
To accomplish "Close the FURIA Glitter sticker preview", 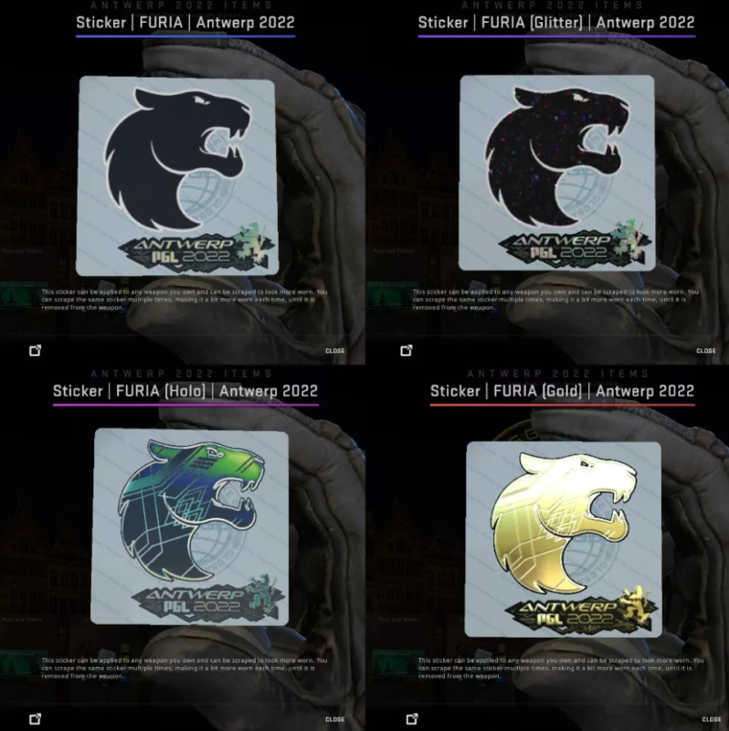I will (x=705, y=351).
